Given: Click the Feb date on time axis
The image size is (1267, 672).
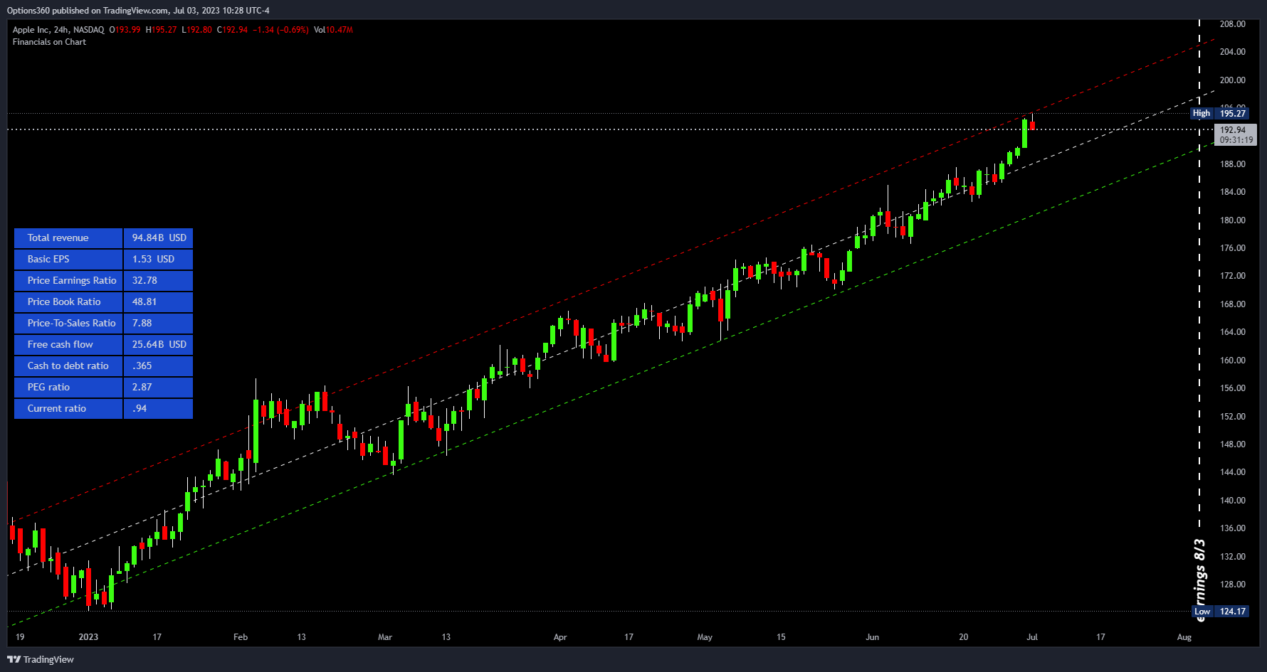Looking at the screenshot, I should coord(241,637).
